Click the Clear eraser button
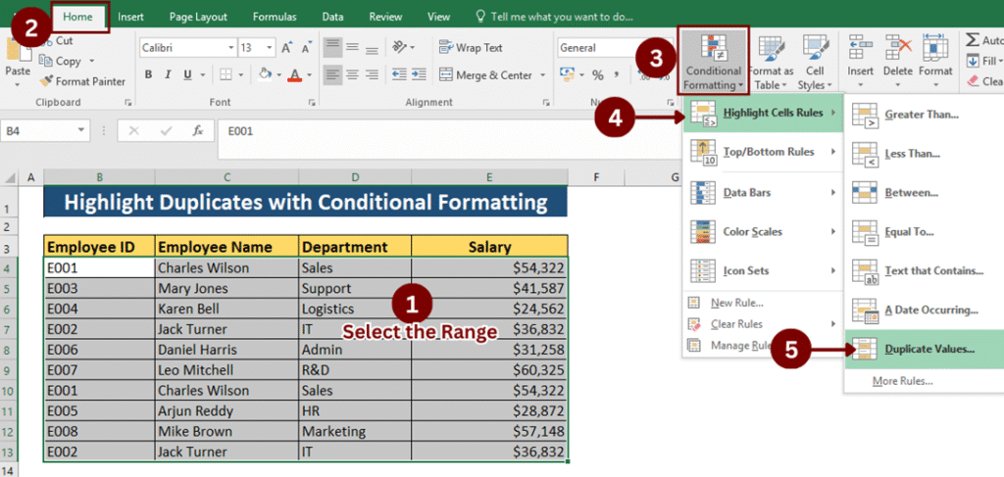The width and height of the screenshot is (1004, 477). pos(984,81)
